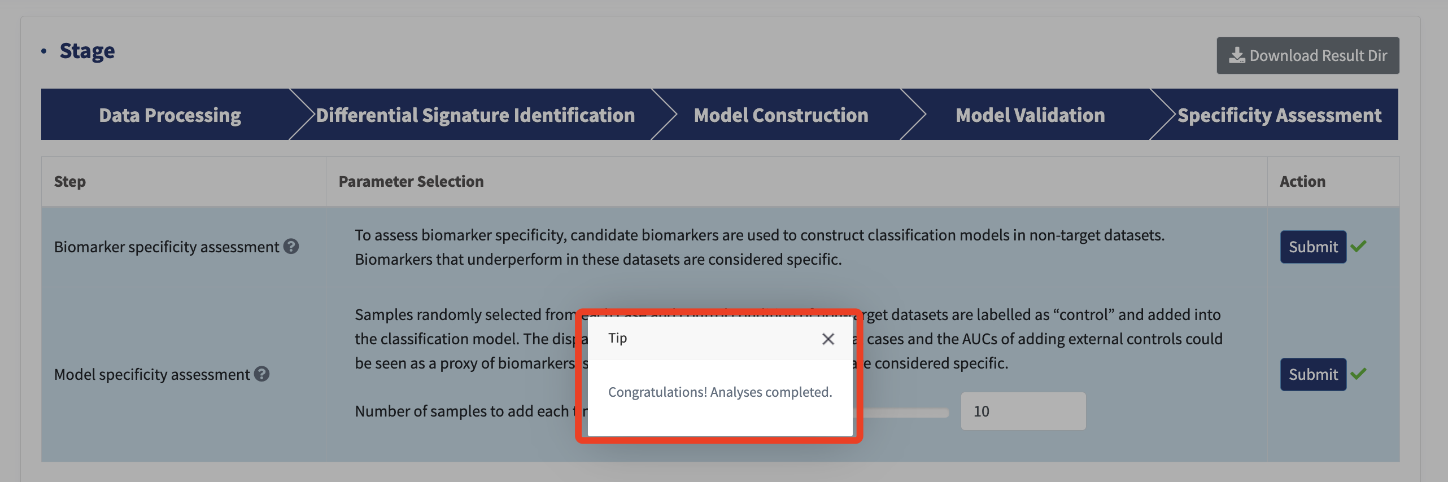The height and width of the screenshot is (482, 1448).
Task: Open the Data Processing stage tab
Action: click(x=170, y=115)
